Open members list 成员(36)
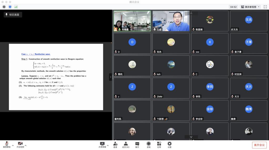 click(126, 144)
